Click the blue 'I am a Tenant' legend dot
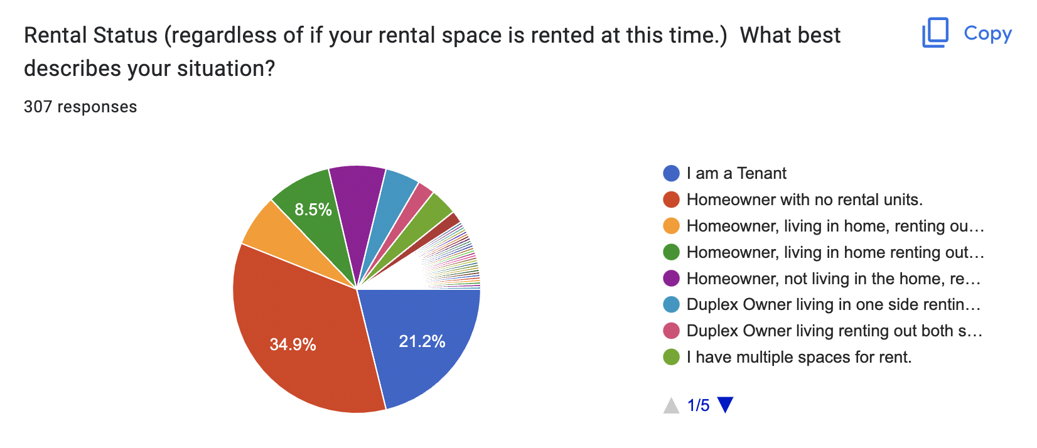 (671, 173)
